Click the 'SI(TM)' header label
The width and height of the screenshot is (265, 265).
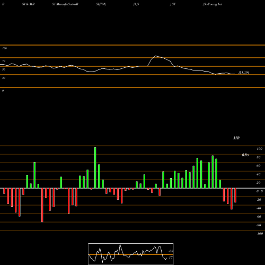pyautogui.click(x=101, y=4)
